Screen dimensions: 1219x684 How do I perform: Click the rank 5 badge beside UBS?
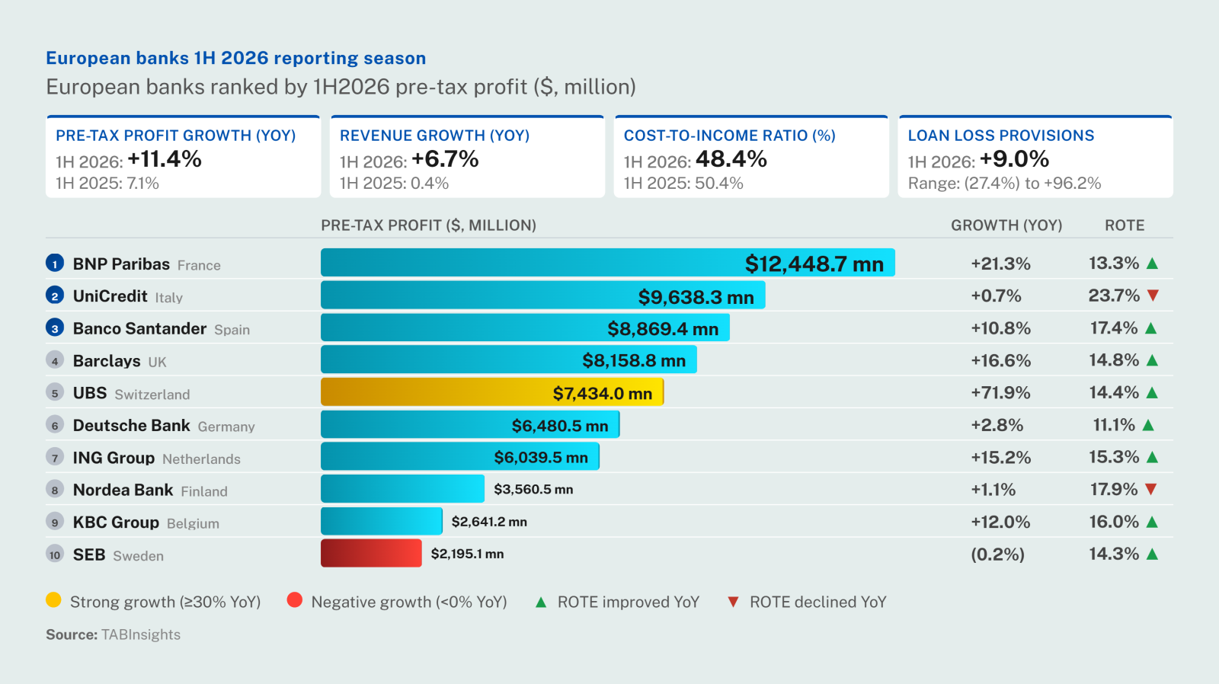pyautogui.click(x=55, y=393)
